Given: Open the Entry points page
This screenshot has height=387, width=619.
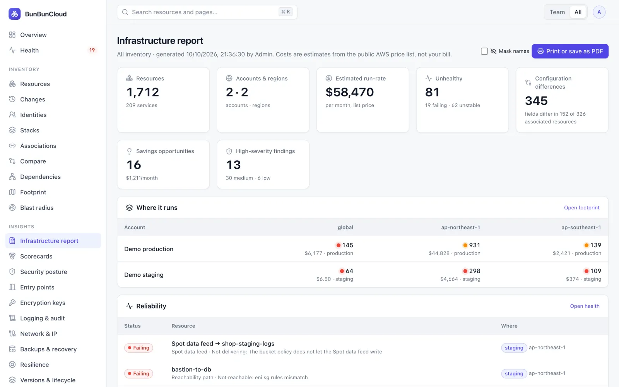Looking at the screenshot, I should 53,287.
